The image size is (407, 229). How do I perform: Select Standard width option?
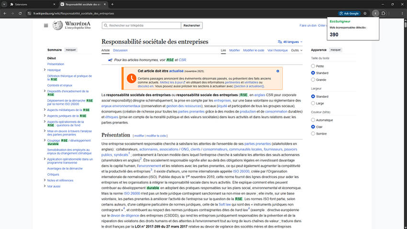click(x=313, y=96)
